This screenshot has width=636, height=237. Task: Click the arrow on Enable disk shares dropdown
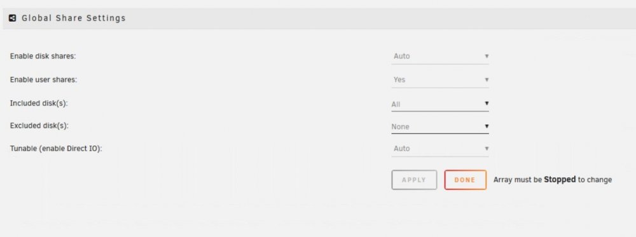pyautogui.click(x=487, y=57)
